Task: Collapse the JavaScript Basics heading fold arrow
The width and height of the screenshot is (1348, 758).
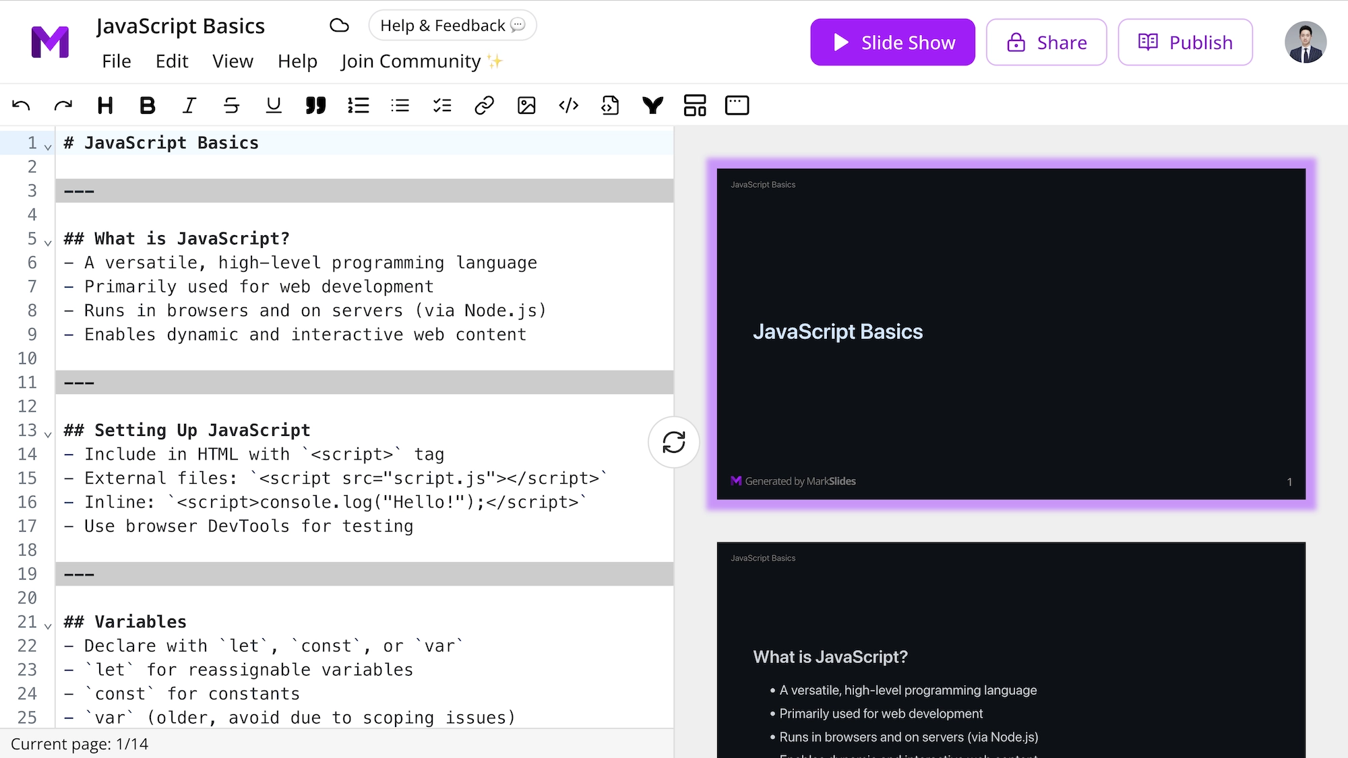Action: click(x=48, y=146)
